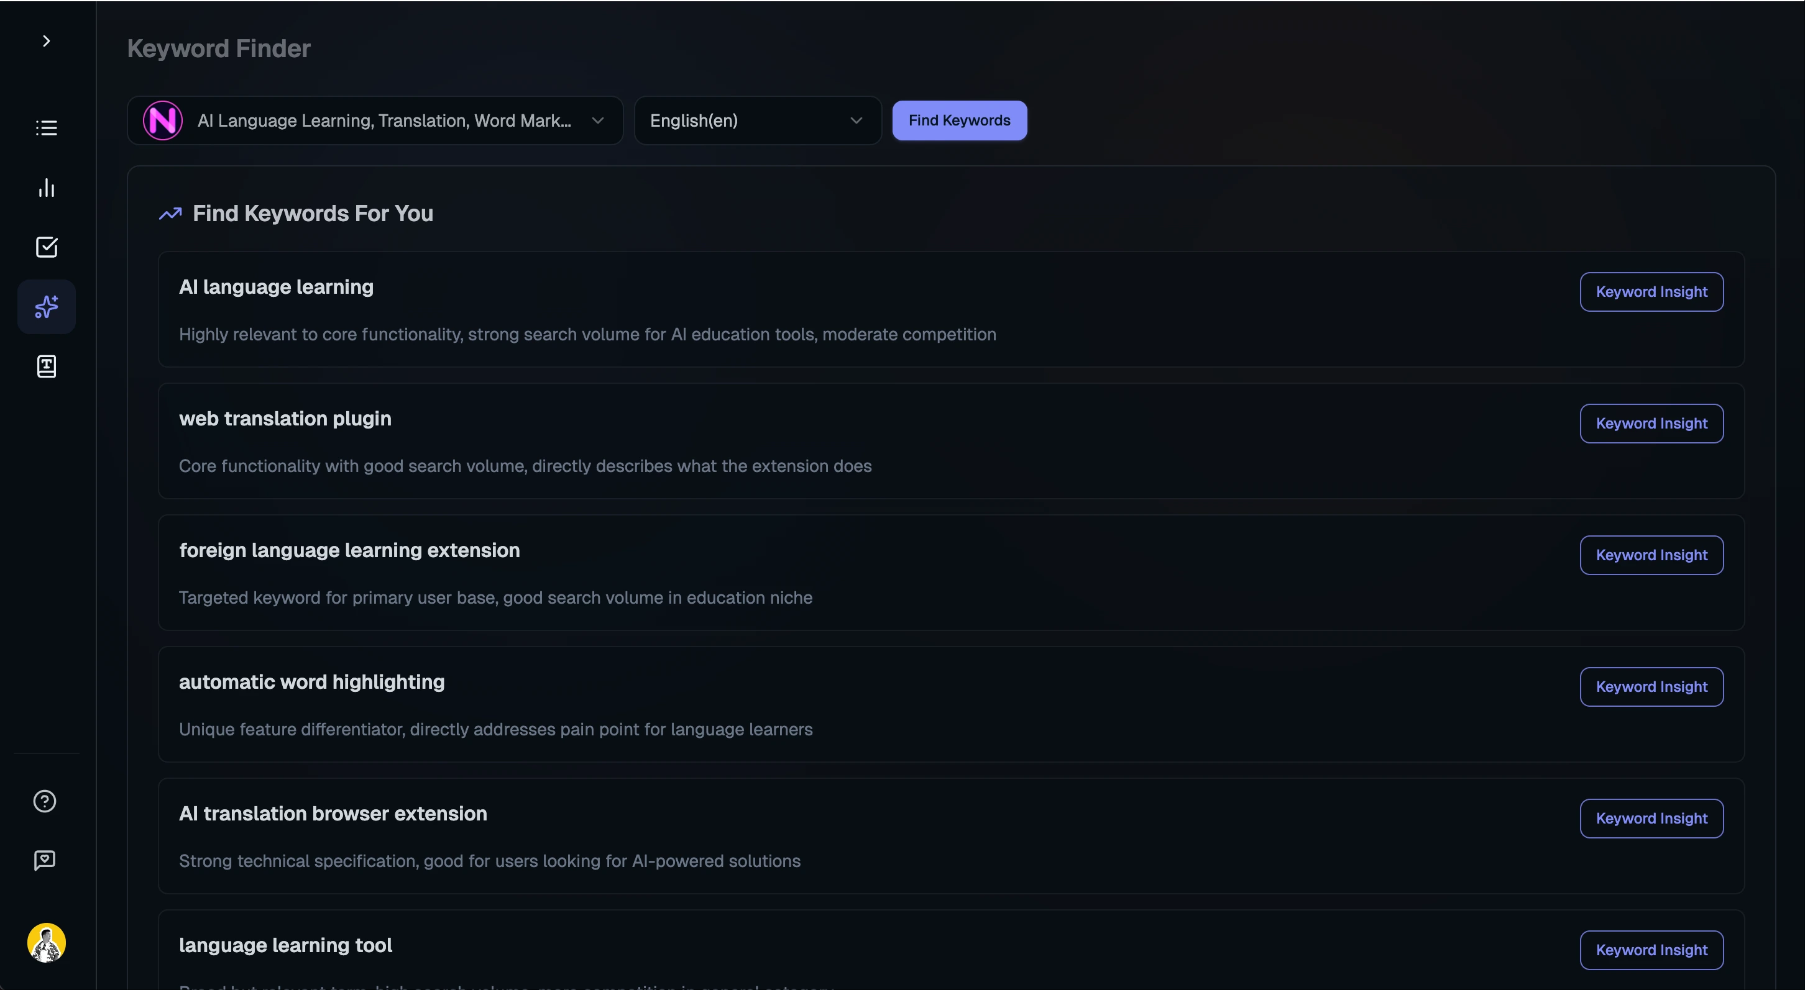The width and height of the screenshot is (1805, 990).
Task: Open the AI sparkles keyword tool icon
Action: tap(46, 306)
